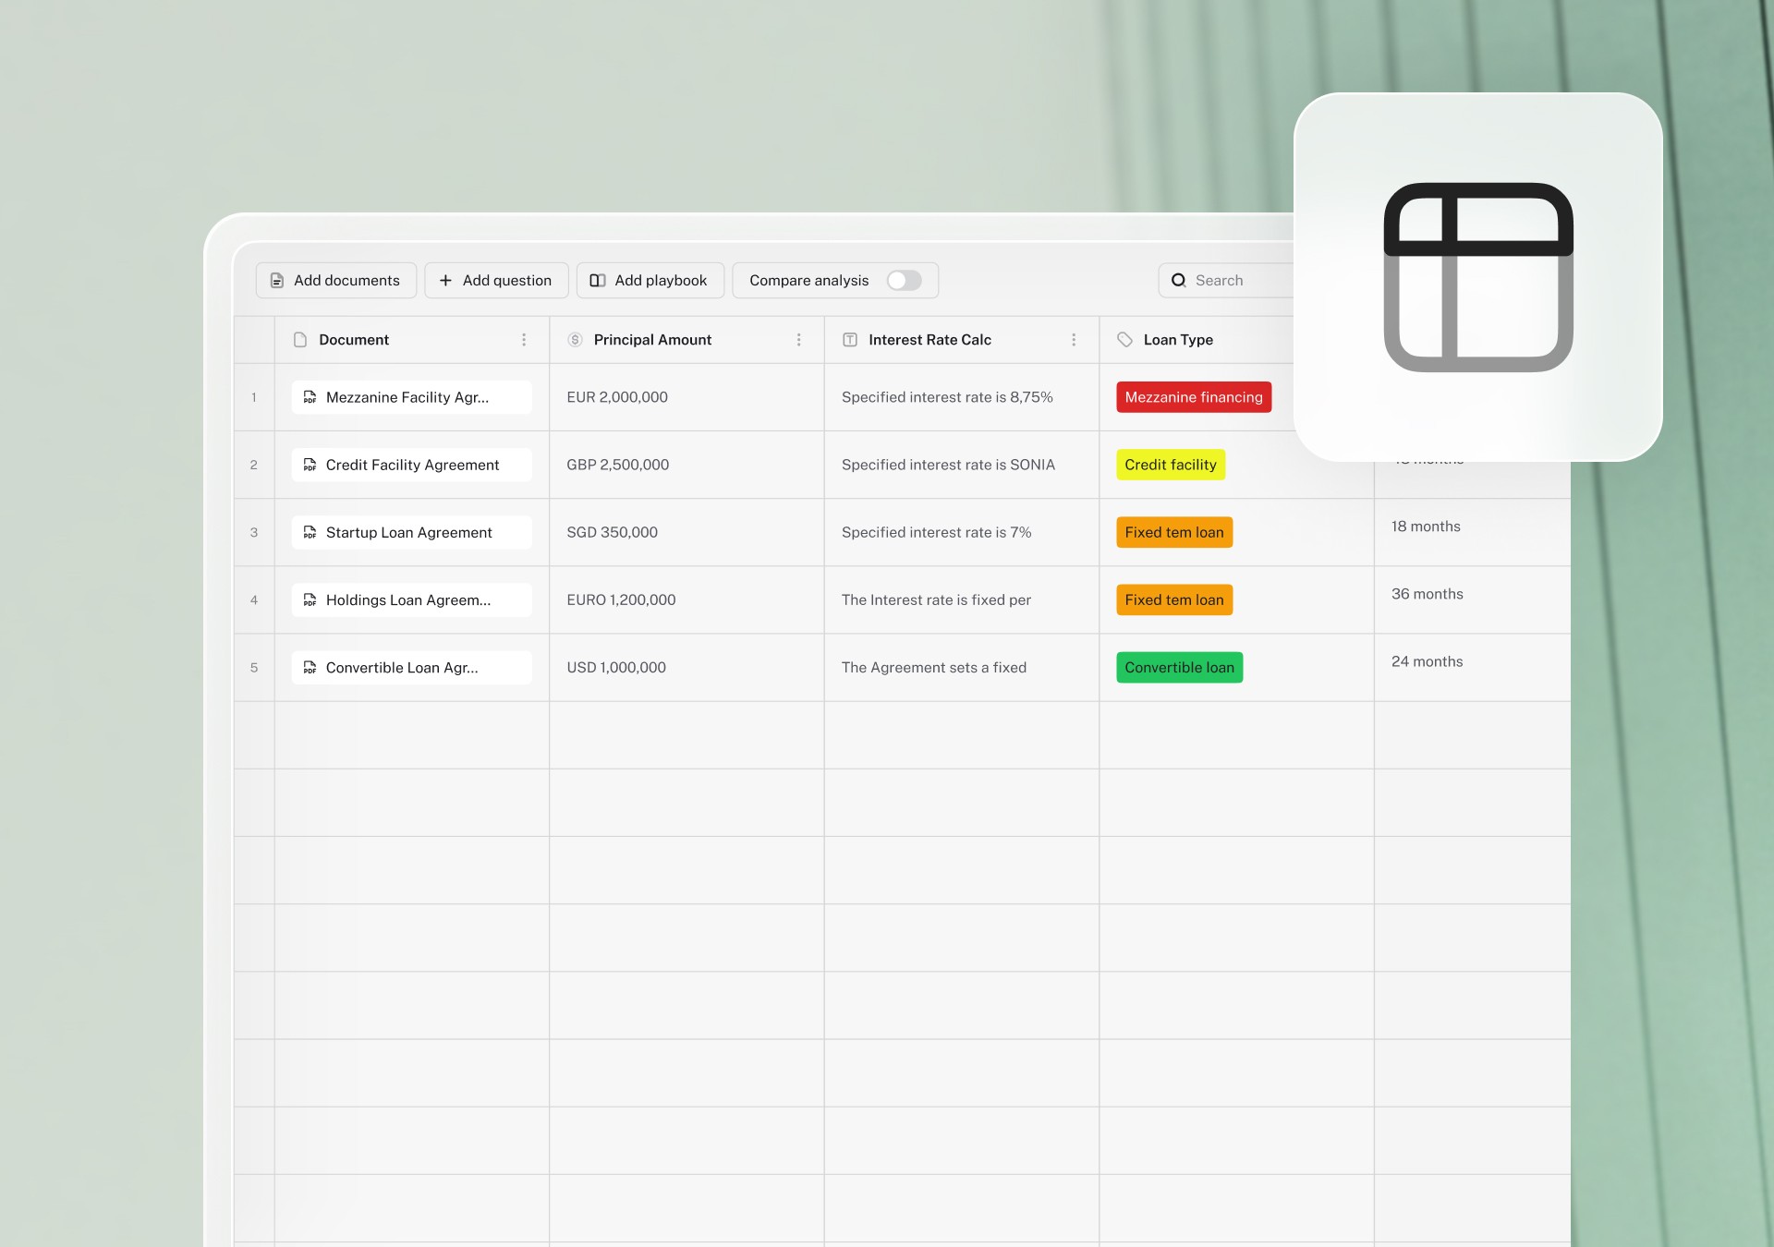Screen dimensions: 1774x1247
Task: Click the Add playbook button
Action: tap(650, 280)
